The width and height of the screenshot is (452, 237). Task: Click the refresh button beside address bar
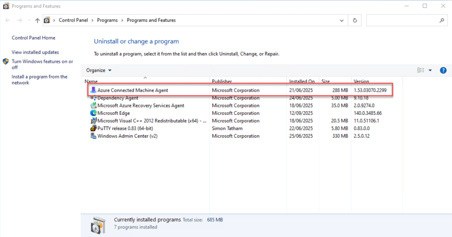tap(355, 20)
